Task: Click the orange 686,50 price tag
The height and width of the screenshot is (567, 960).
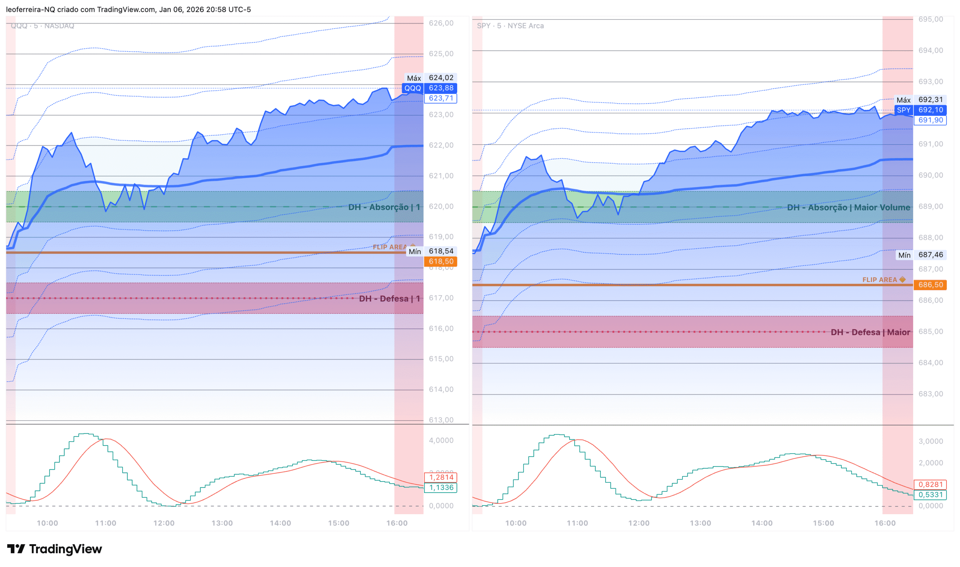Action: [930, 285]
